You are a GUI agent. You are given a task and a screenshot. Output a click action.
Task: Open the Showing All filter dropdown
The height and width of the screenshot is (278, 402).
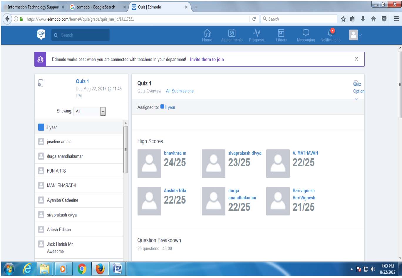click(89, 111)
